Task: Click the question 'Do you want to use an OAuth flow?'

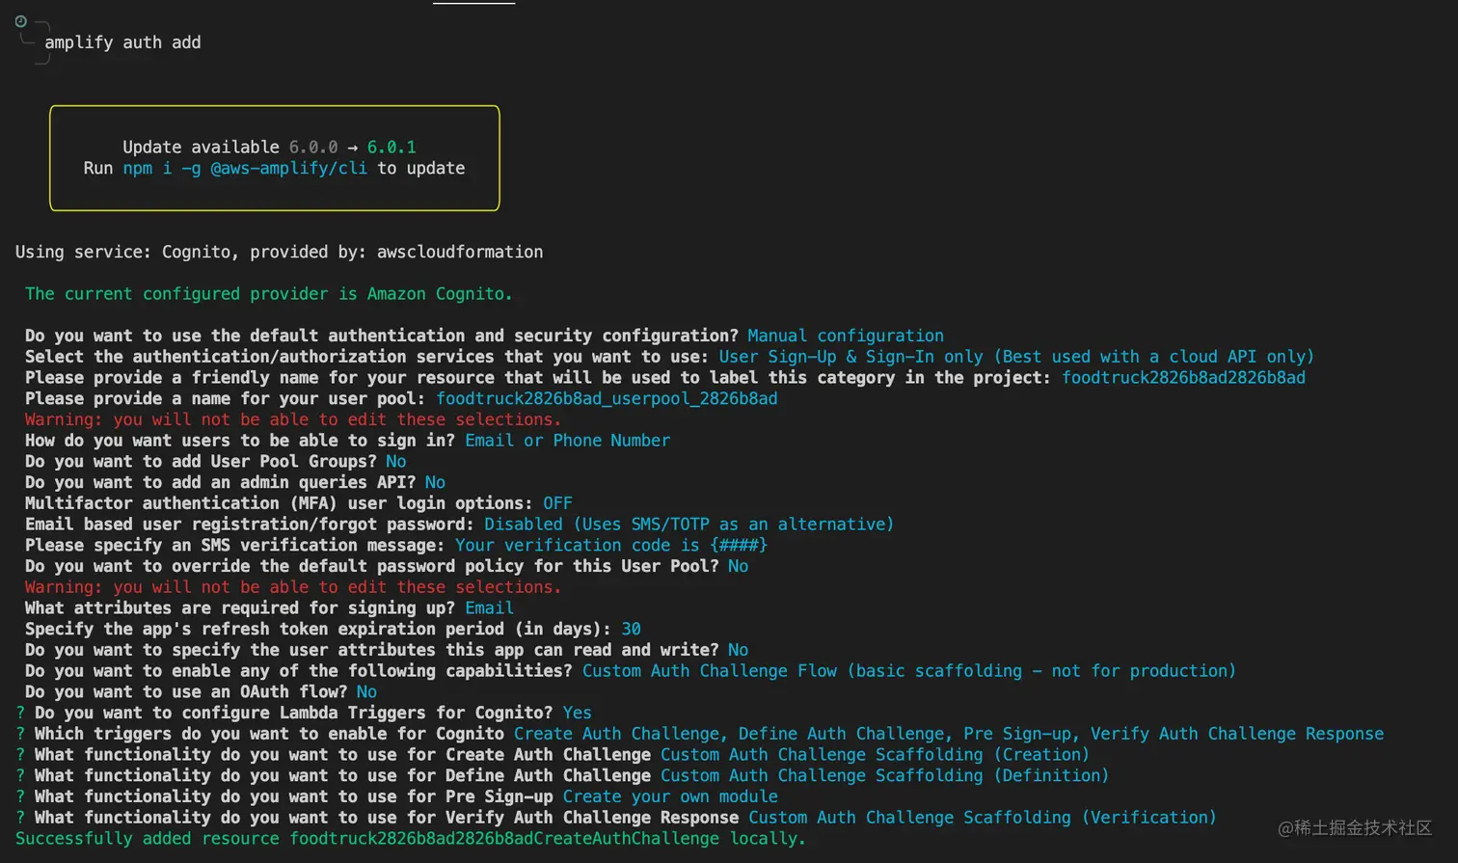Action: point(186,692)
